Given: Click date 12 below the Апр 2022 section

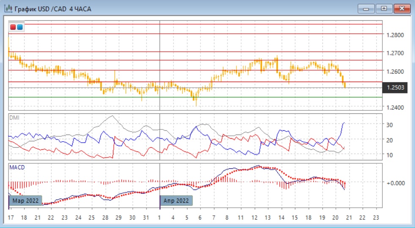Looking at the screenshot, I should click(254, 217).
